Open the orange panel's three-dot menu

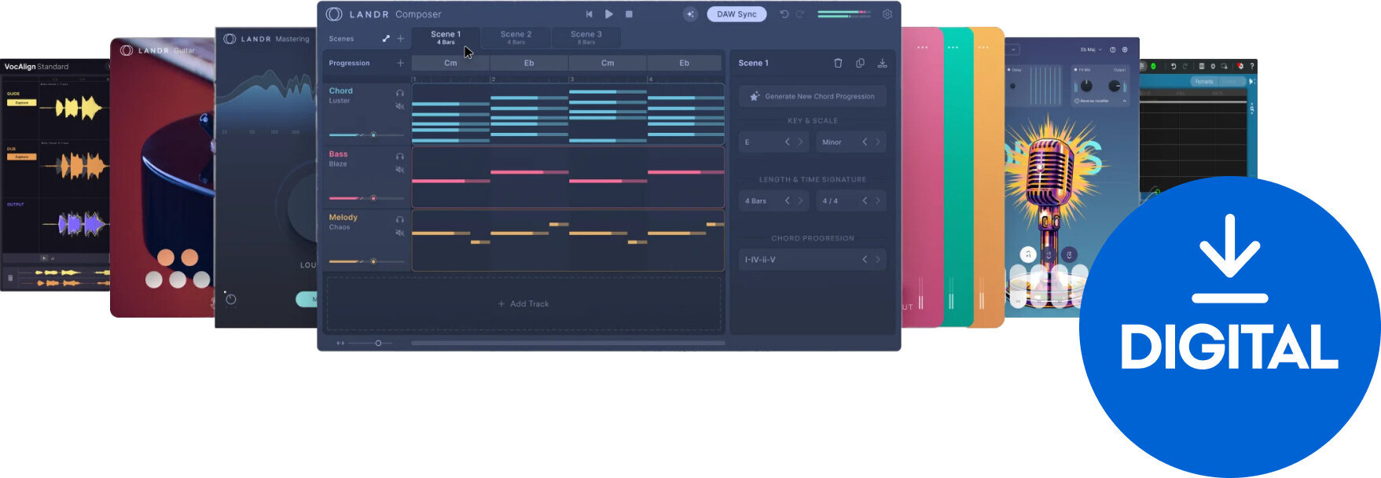[x=983, y=47]
